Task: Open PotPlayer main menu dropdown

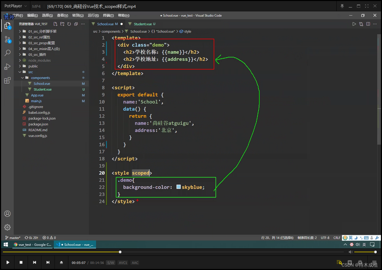Action: pos(16,6)
